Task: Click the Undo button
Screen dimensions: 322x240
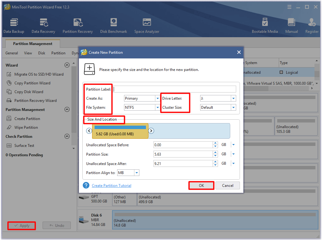Action: click(x=57, y=225)
